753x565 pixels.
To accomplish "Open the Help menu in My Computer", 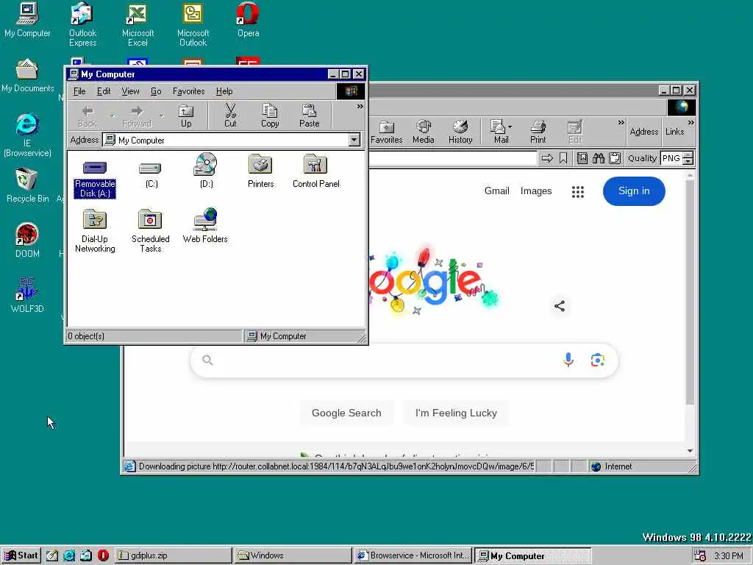I will [x=224, y=90].
